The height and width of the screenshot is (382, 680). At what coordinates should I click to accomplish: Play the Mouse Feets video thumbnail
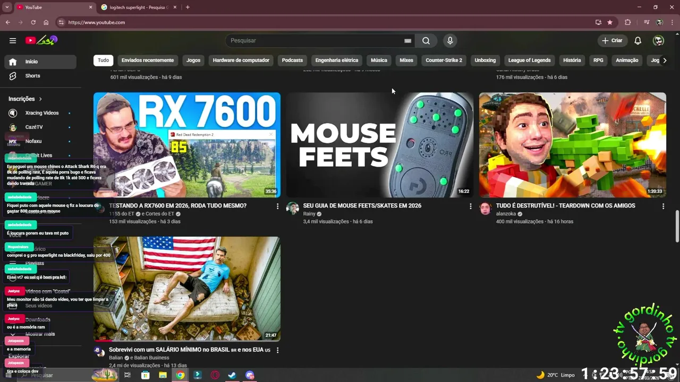point(380,145)
